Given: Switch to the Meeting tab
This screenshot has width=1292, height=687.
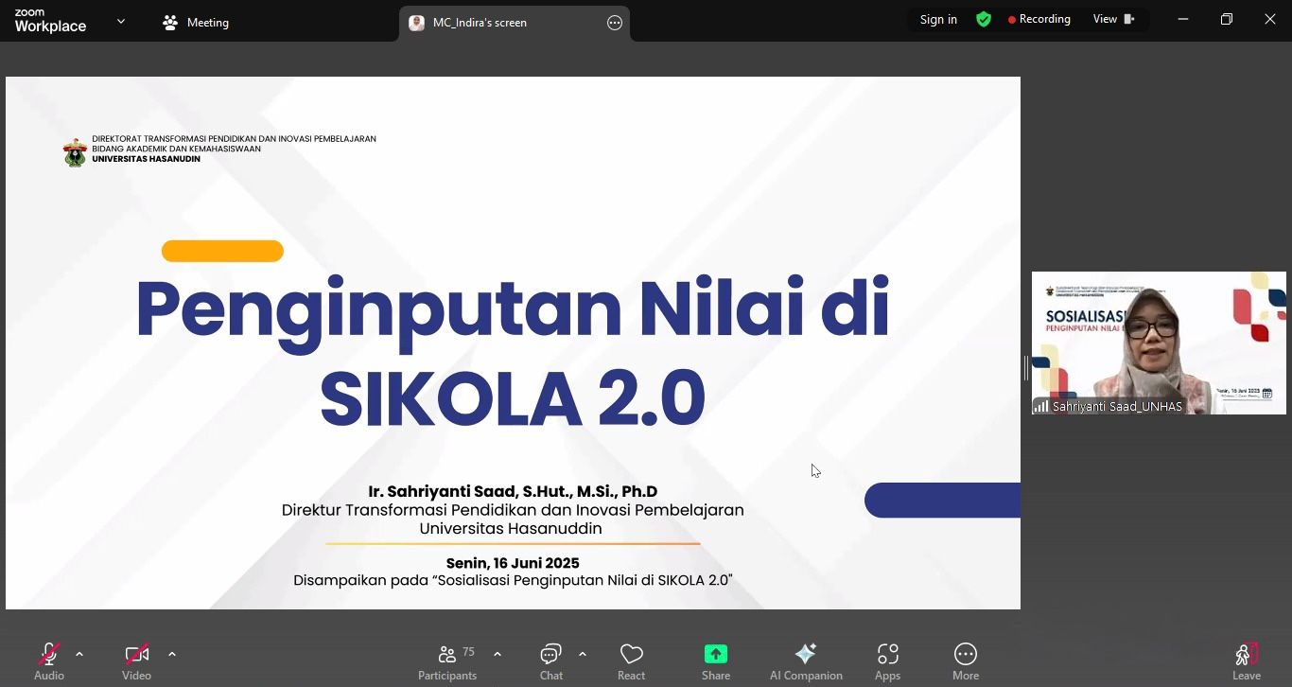Looking at the screenshot, I should coord(196,22).
